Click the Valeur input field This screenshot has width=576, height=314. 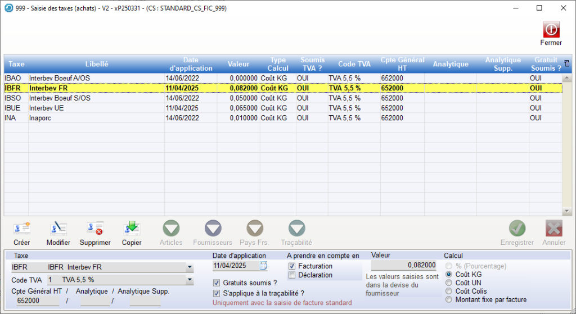coord(403,265)
